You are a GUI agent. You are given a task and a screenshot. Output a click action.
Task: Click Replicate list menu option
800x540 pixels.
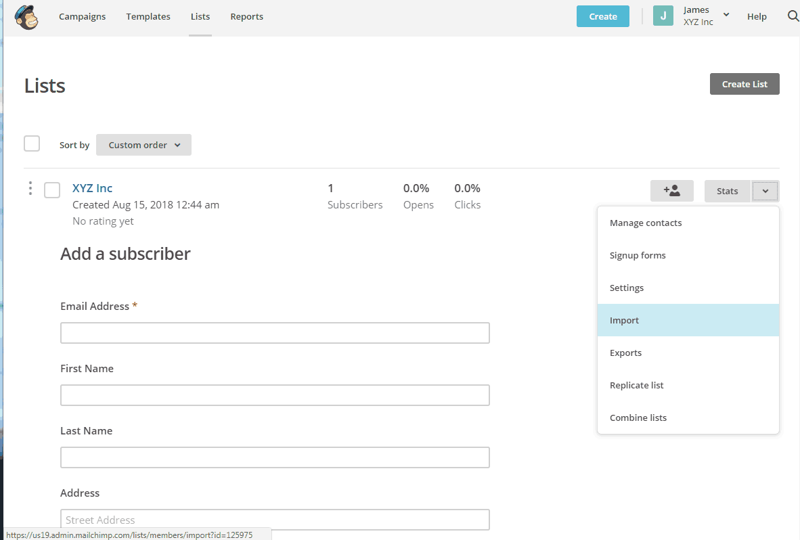click(688, 385)
